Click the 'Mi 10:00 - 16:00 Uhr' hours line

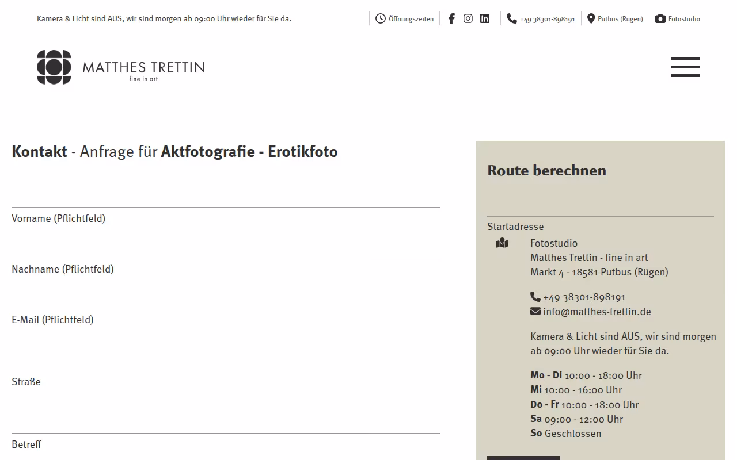tap(576, 390)
